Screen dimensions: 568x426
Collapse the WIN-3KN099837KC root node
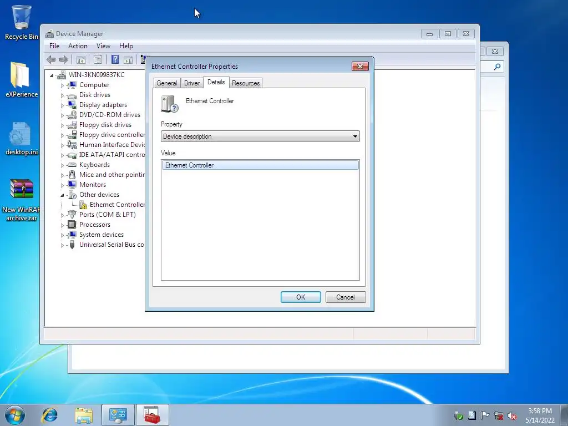coord(52,75)
